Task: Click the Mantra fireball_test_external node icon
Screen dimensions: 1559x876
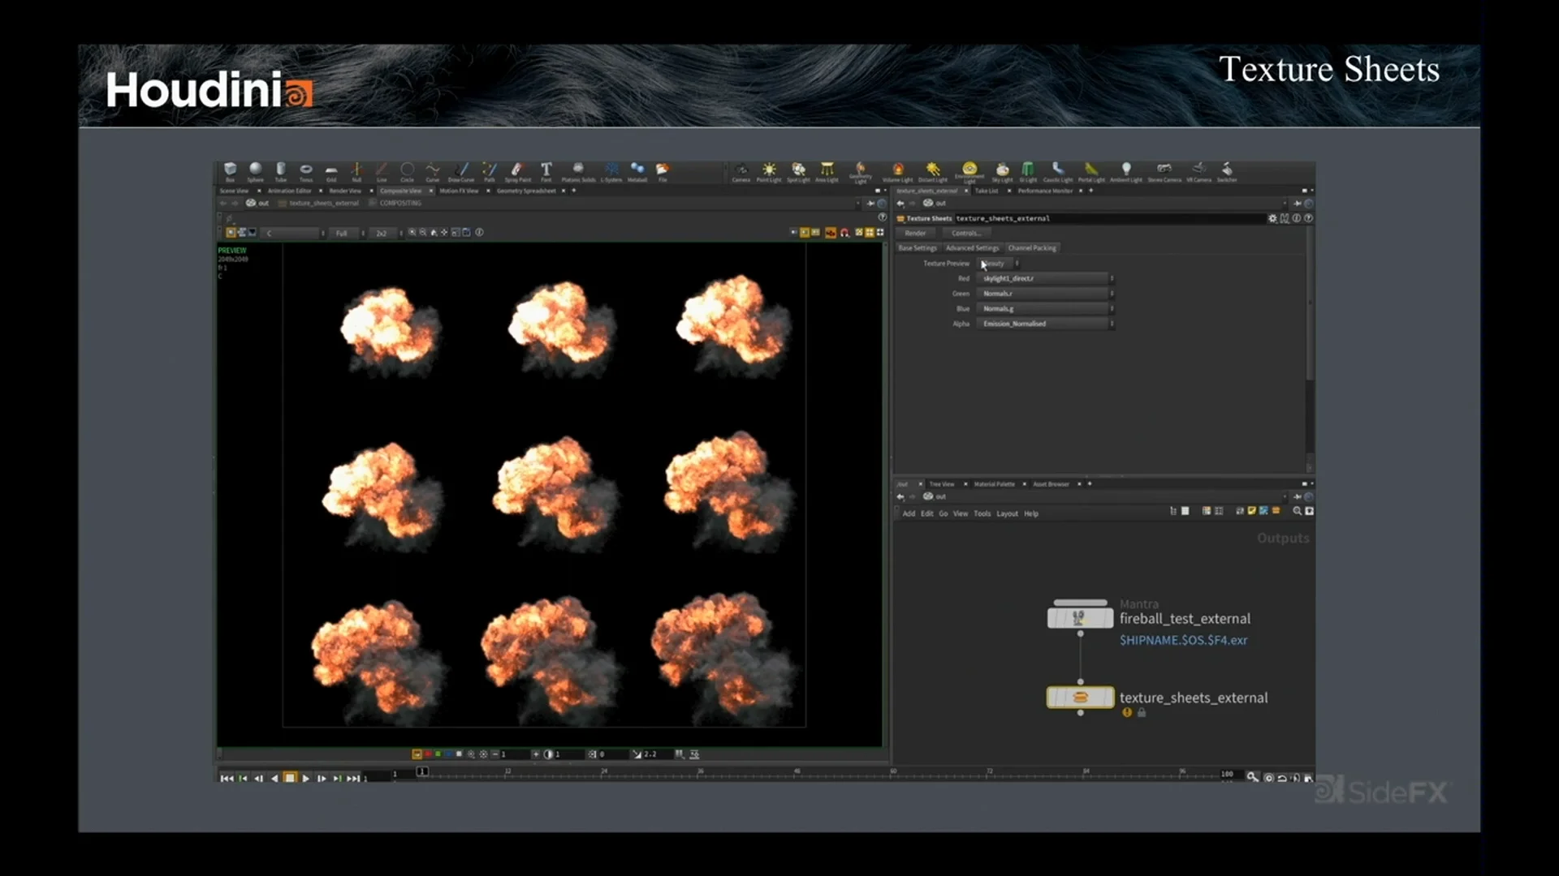Action: [x=1079, y=618]
